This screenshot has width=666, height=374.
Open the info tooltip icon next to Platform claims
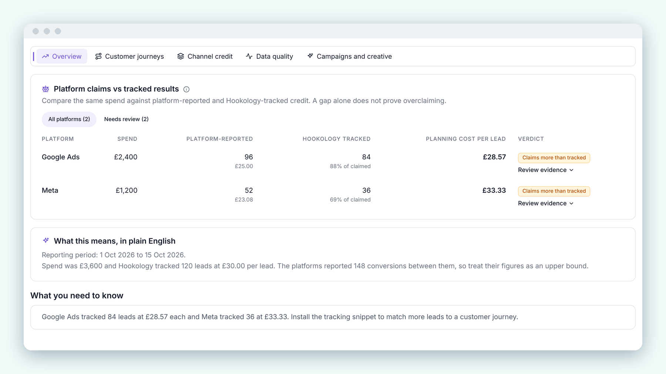(x=186, y=89)
